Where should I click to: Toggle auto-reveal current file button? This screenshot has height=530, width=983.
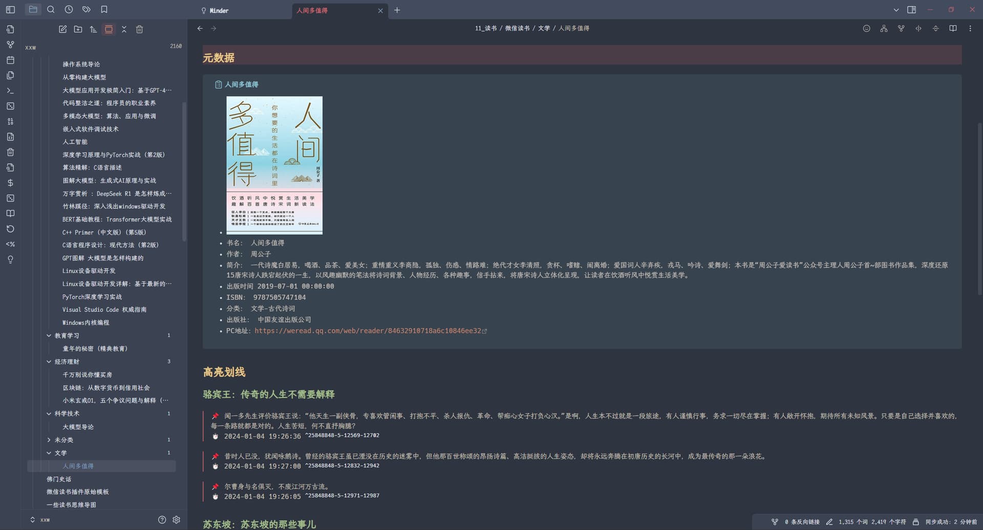[x=109, y=29]
